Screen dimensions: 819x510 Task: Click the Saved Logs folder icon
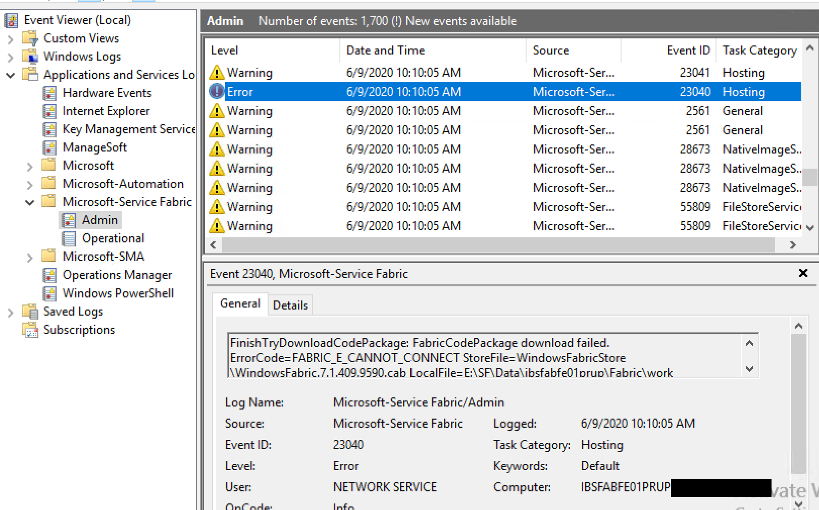(x=30, y=311)
